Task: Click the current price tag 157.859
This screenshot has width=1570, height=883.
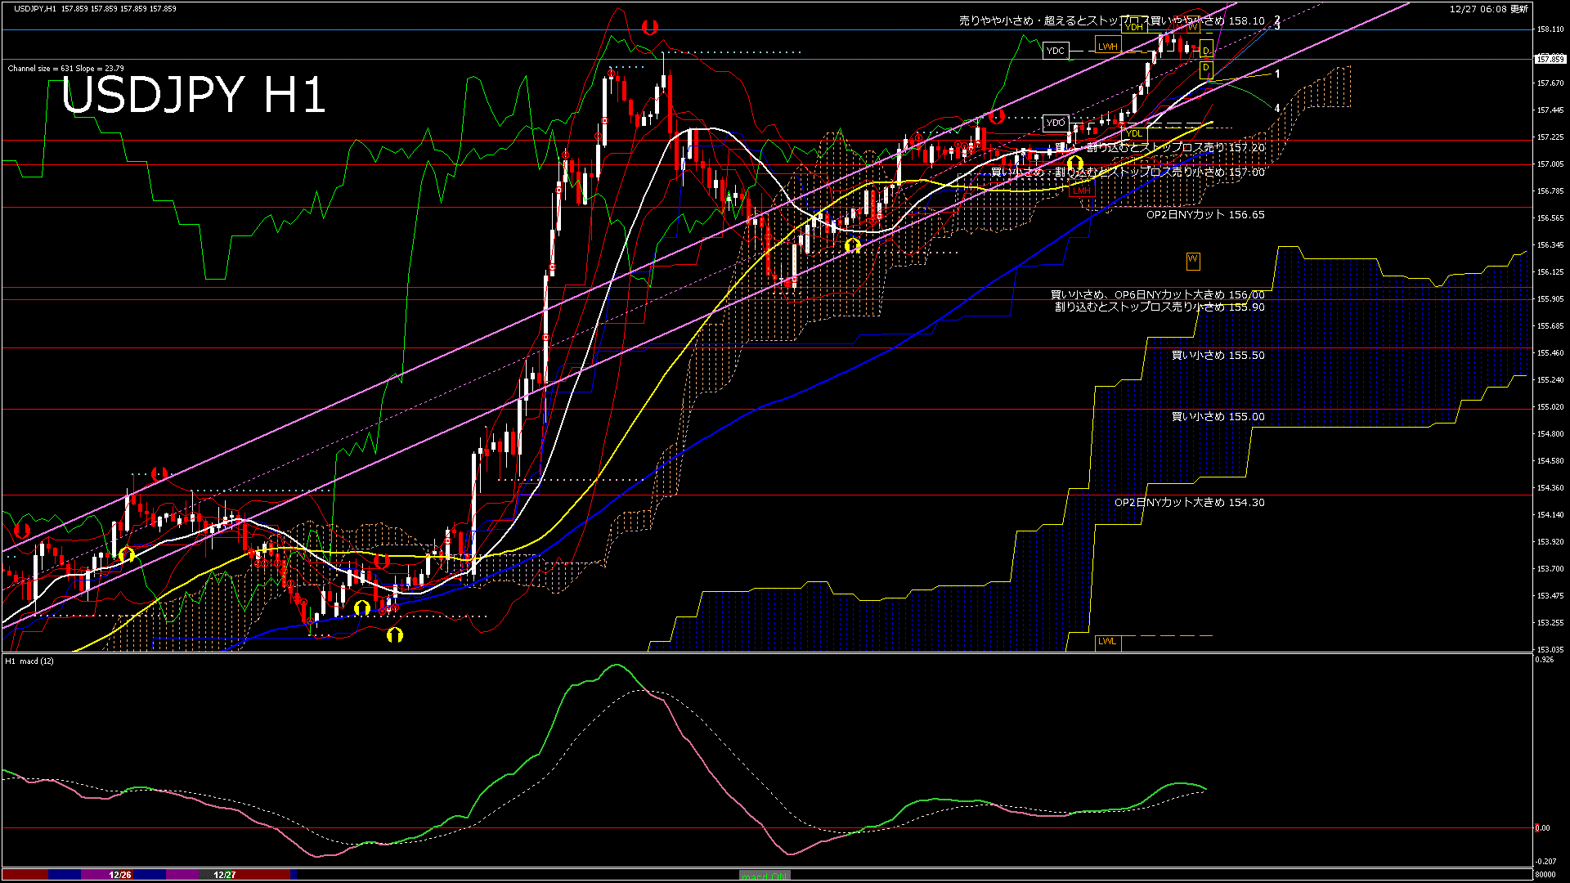Action: pyautogui.click(x=1550, y=59)
